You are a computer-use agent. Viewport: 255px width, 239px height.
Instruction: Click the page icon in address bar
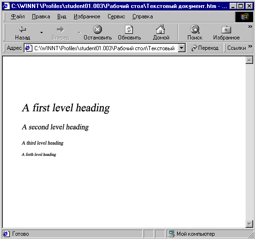[28, 48]
